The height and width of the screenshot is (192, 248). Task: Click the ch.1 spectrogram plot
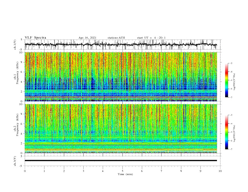tap(121, 77)
